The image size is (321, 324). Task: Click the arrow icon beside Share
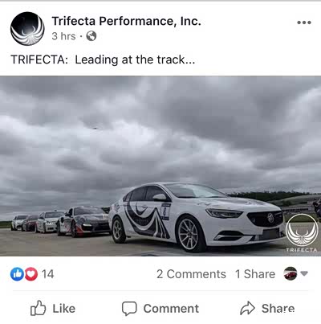(247, 308)
